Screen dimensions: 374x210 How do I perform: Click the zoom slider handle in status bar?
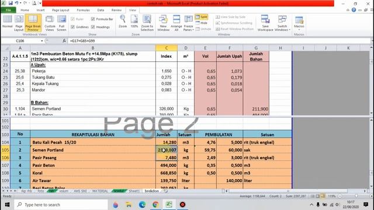356,196
